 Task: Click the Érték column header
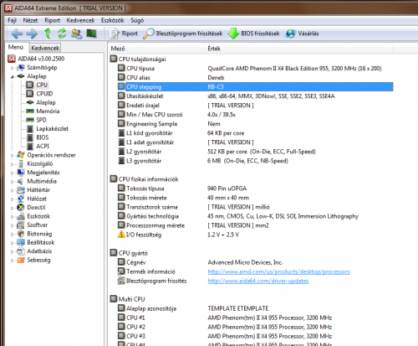point(299,49)
